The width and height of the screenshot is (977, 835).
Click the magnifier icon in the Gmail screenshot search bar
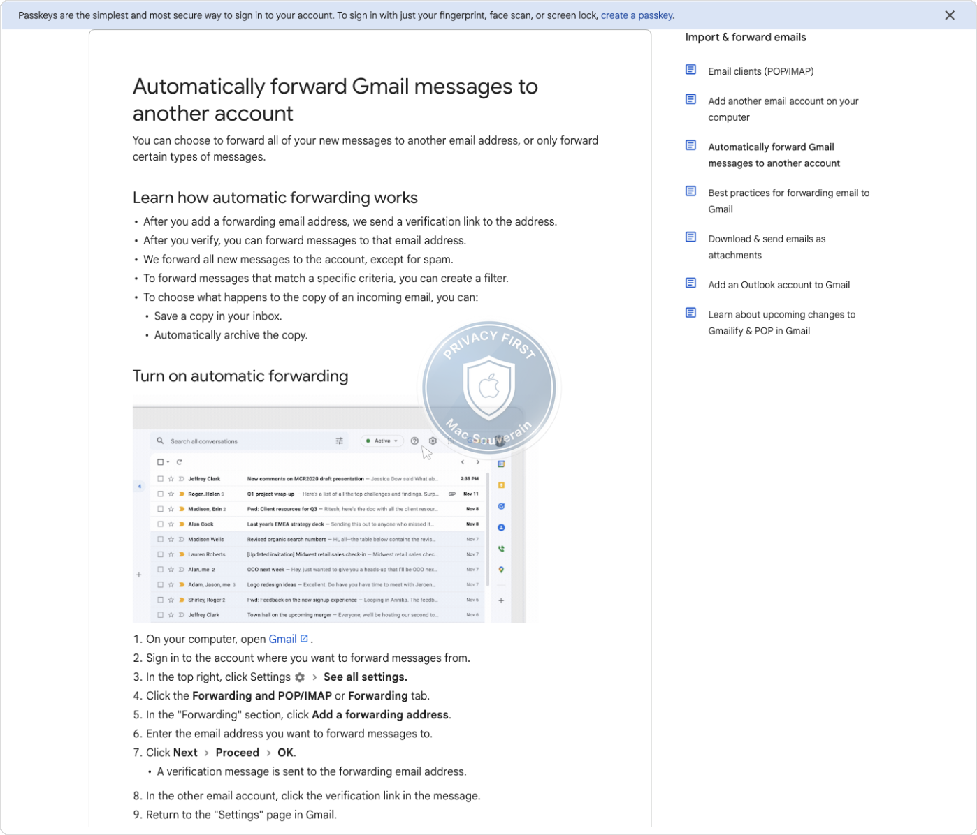click(160, 441)
